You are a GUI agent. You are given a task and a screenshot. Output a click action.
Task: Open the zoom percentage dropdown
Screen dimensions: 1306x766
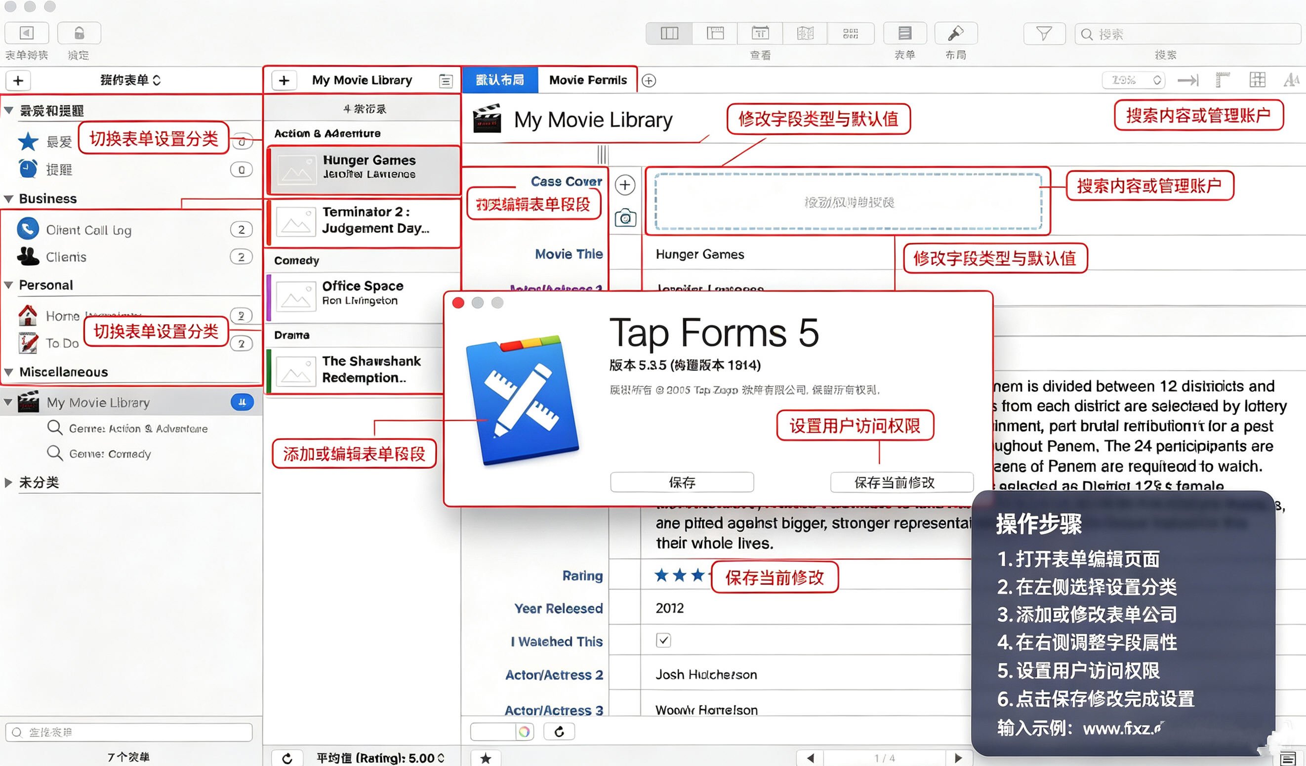1134,80
